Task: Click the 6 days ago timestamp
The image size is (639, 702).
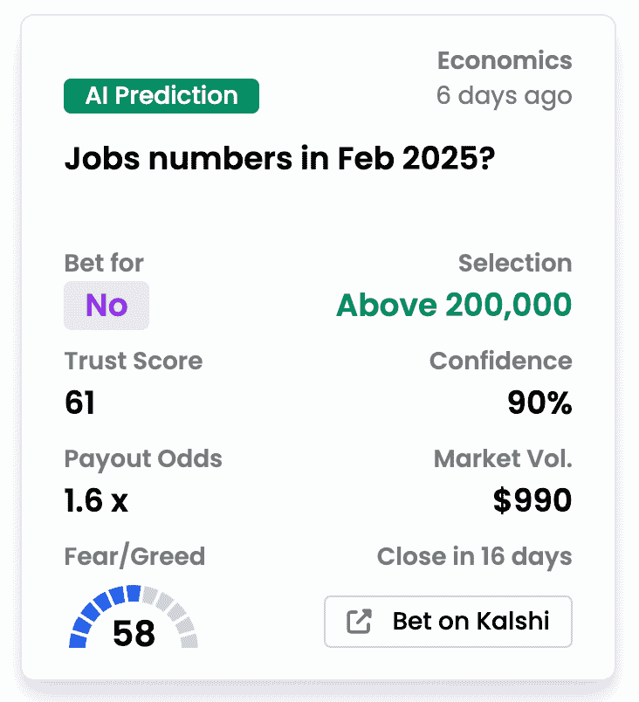Action: (x=504, y=96)
